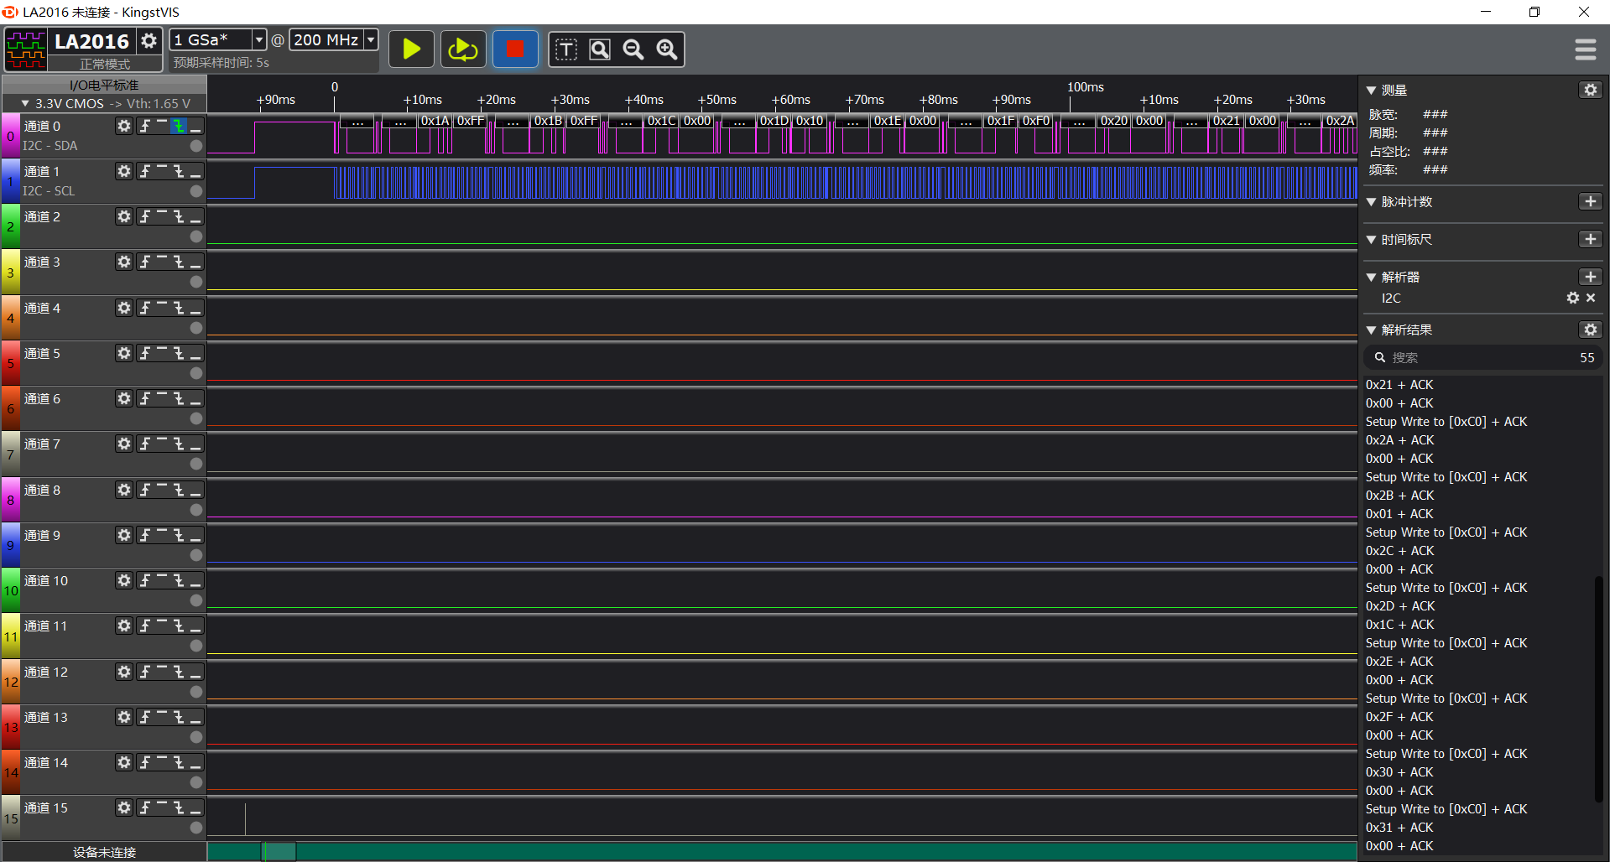Zoom out the waveform view
This screenshot has height=862, width=1610.
pos(633,49)
